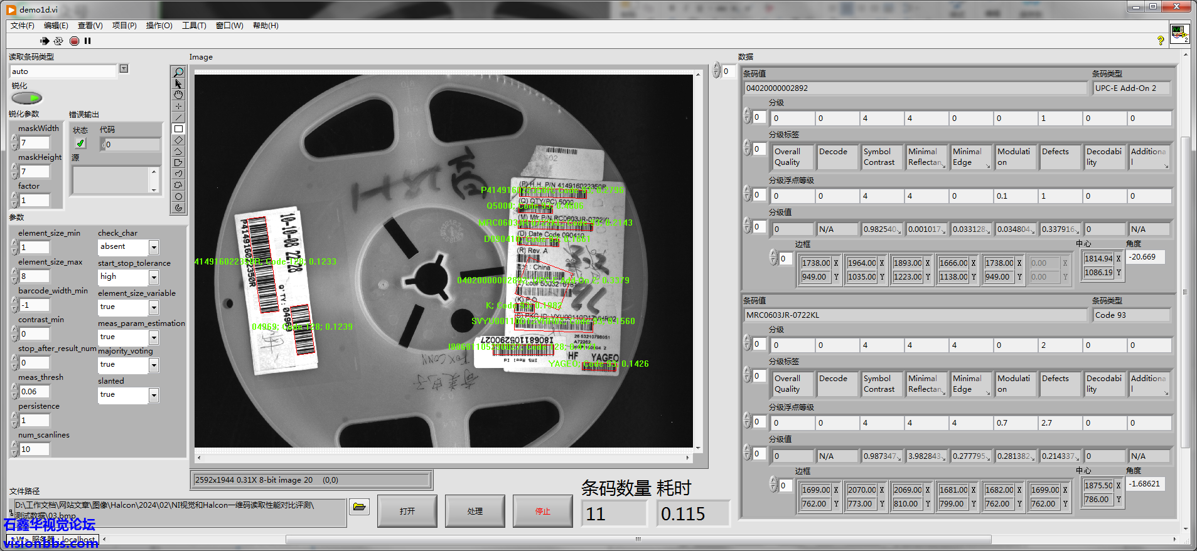
Task: Click the 状态 status checkmark indicator
Action: click(80, 144)
